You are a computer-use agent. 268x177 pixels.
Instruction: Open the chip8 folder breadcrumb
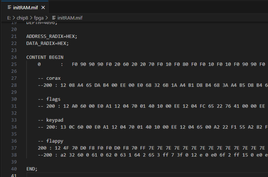(23, 18)
